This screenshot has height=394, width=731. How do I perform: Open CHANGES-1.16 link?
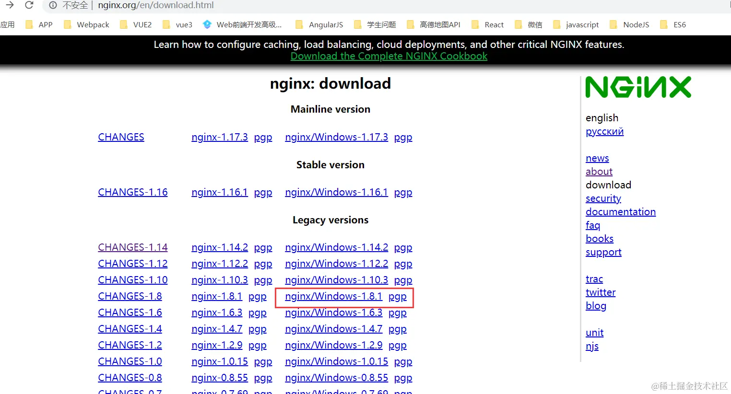click(x=133, y=192)
